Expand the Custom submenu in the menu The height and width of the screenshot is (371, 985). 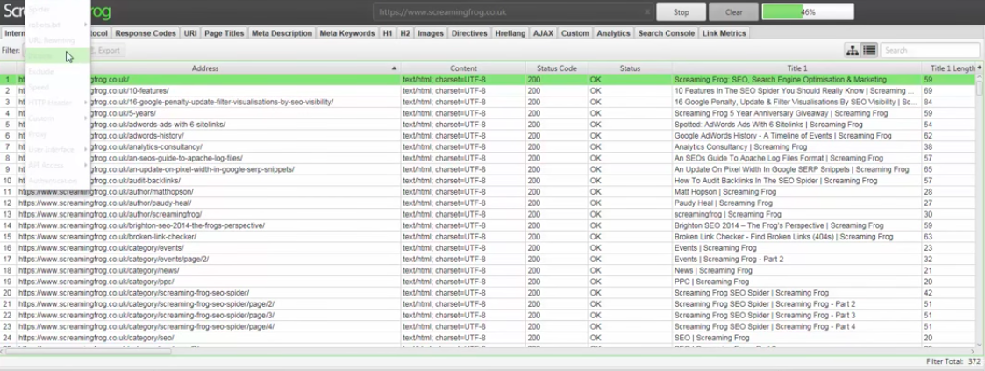[x=57, y=118]
